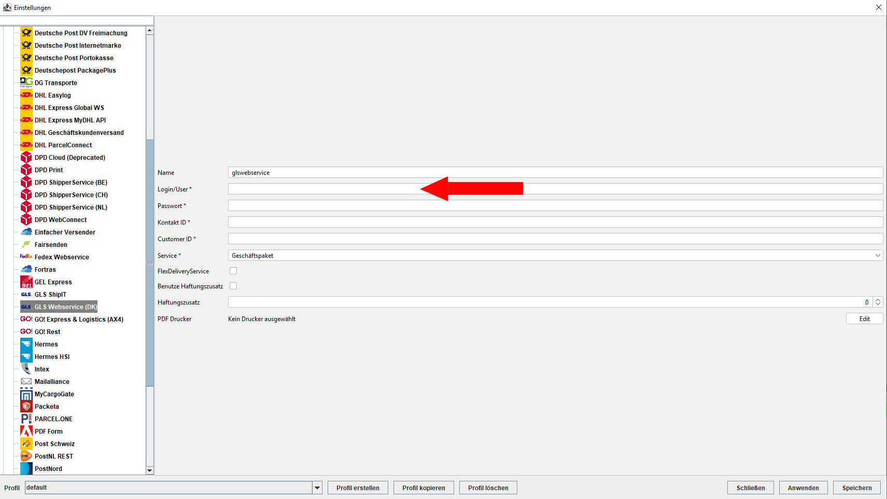Click the Profil erstellen button
The height and width of the screenshot is (499, 887).
tap(358, 488)
